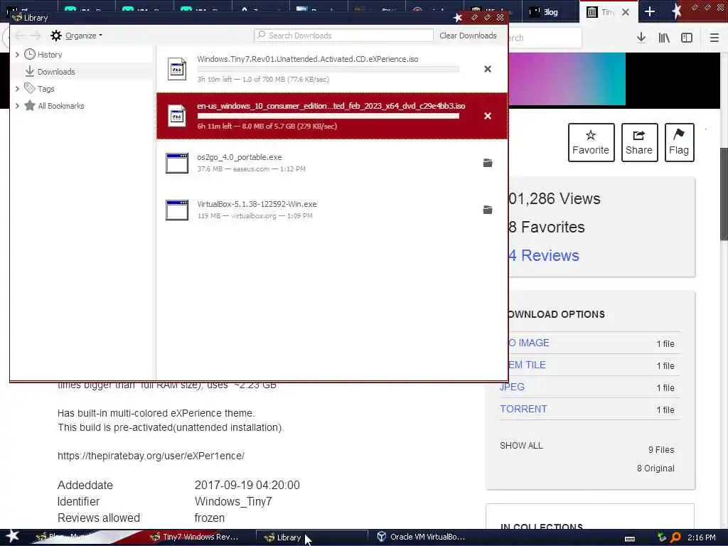Click the windows_10_consumer_edition ISO file icon
728x546 pixels.
pos(177,116)
